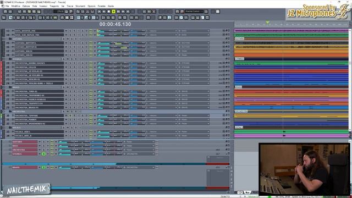Adjust pan slider of track 16

[x=121, y=47]
